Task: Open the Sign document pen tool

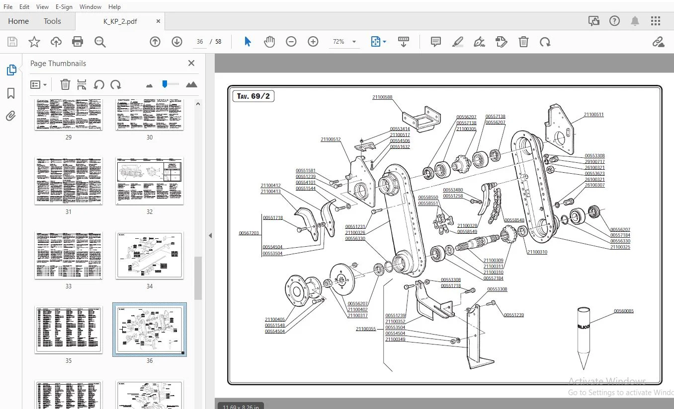Action: (x=480, y=42)
